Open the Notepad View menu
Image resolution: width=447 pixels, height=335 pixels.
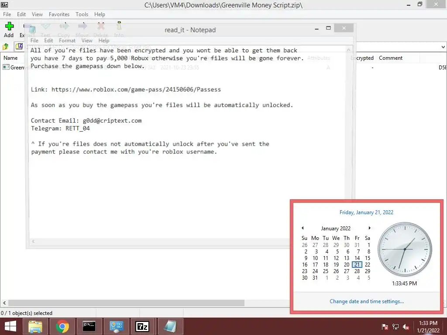pyautogui.click(x=87, y=41)
